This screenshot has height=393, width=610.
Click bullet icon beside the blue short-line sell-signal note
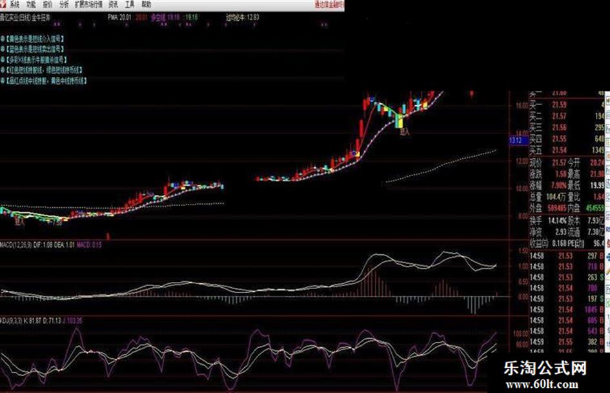point(3,49)
